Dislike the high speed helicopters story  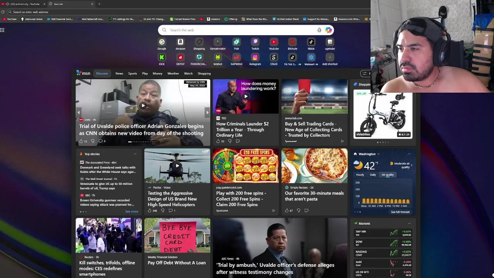162,210
